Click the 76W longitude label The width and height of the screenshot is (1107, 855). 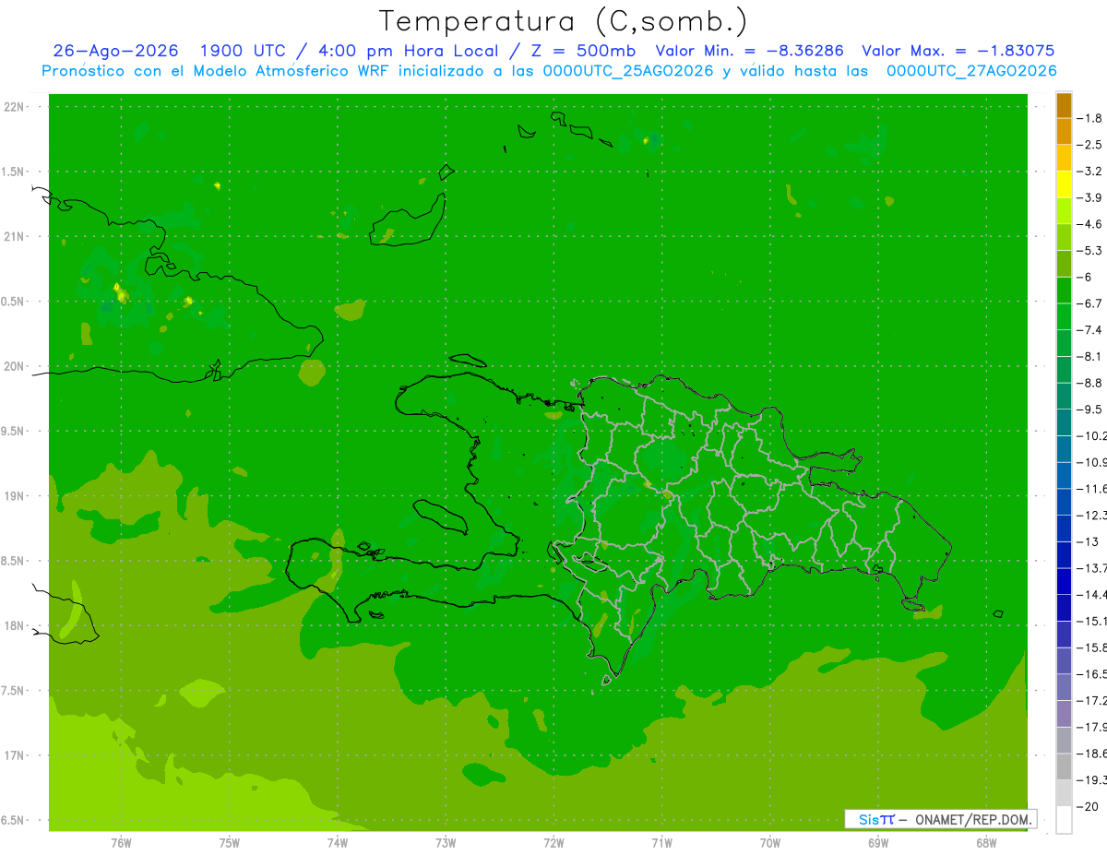click(121, 843)
